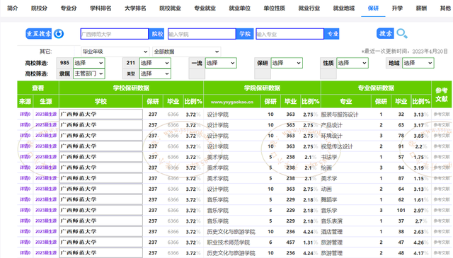
Task: Select the 单位性质 tab
Action: coord(274,8)
